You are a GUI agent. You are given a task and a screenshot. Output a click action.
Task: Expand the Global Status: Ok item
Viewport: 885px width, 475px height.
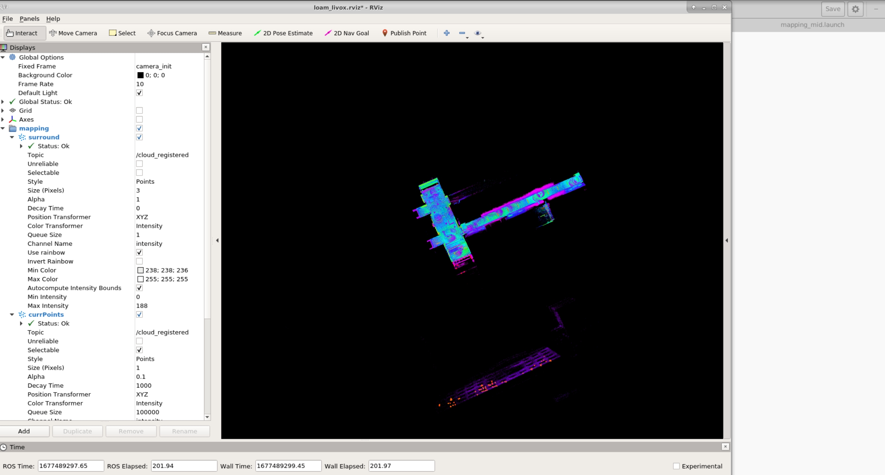(x=3, y=102)
